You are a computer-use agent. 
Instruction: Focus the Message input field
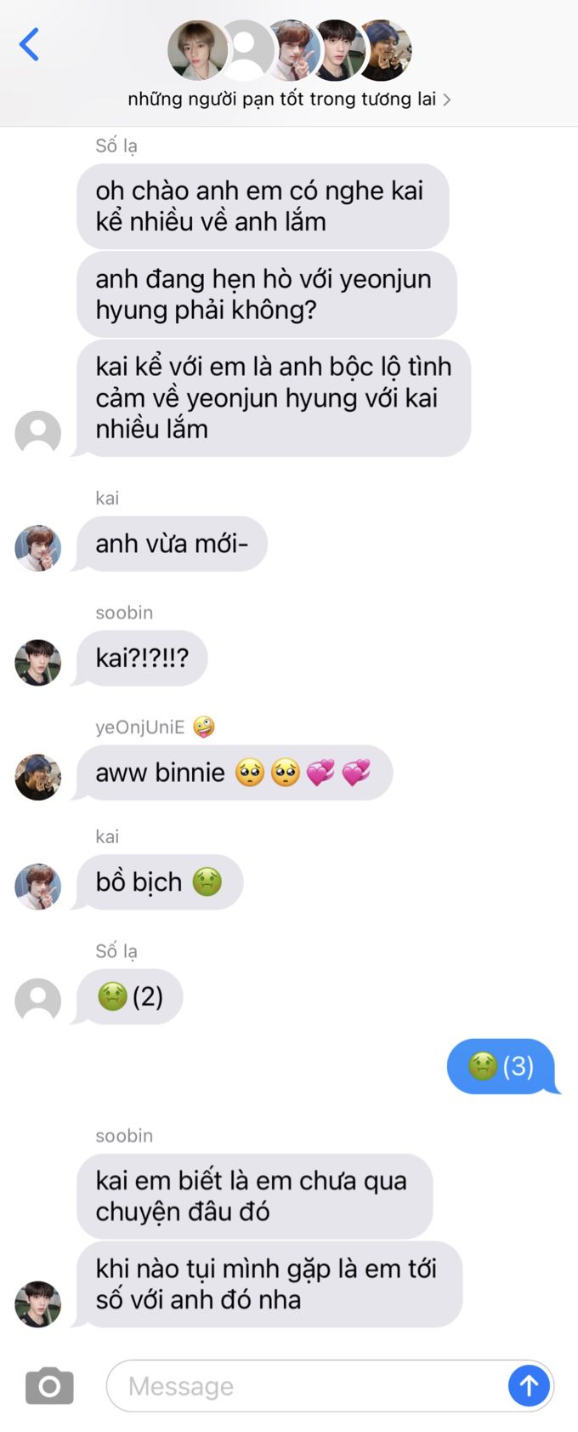307,1386
